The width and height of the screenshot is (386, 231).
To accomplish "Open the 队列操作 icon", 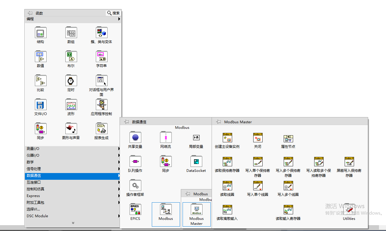I will 135,161.
